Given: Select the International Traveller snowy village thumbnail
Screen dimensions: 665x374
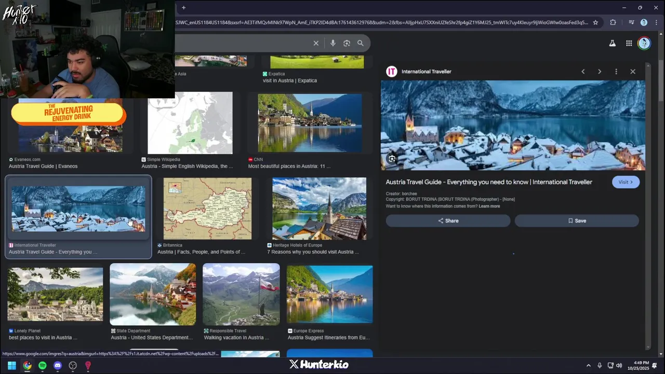Looking at the screenshot, I should [x=78, y=209].
